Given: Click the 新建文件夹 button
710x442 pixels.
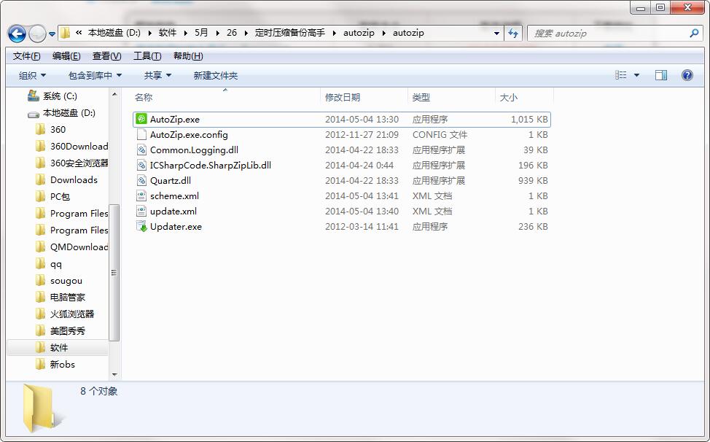Looking at the screenshot, I should tap(216, 76).
